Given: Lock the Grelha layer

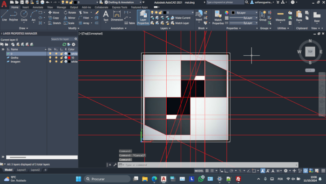Looking at the screenshot, I should pos(61,58).
